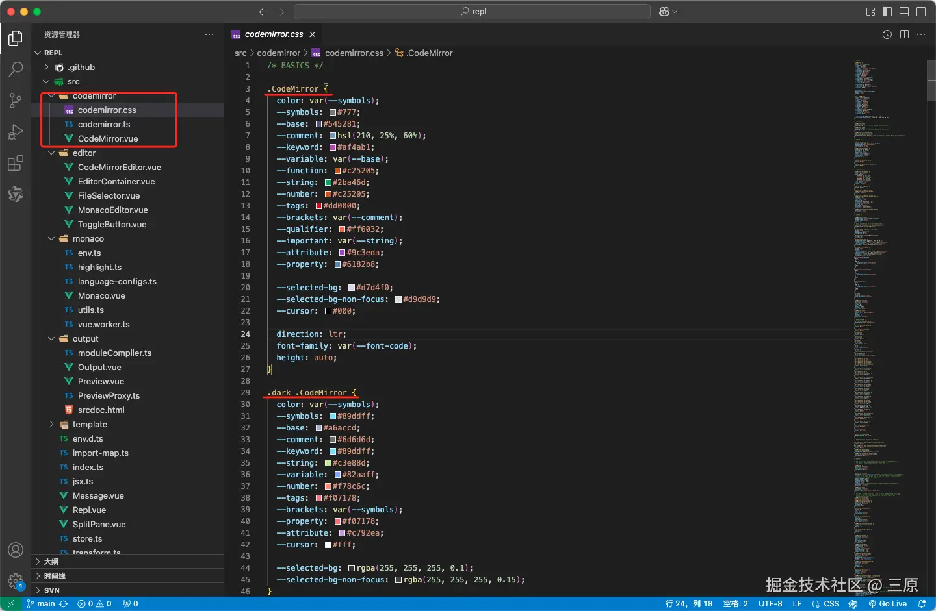Open the Manage settings gear

coord(16,580)
